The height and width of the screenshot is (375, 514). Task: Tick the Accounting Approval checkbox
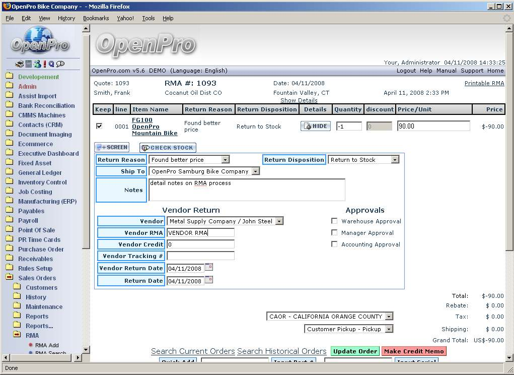pyautogui.click(x=334, y=244)
